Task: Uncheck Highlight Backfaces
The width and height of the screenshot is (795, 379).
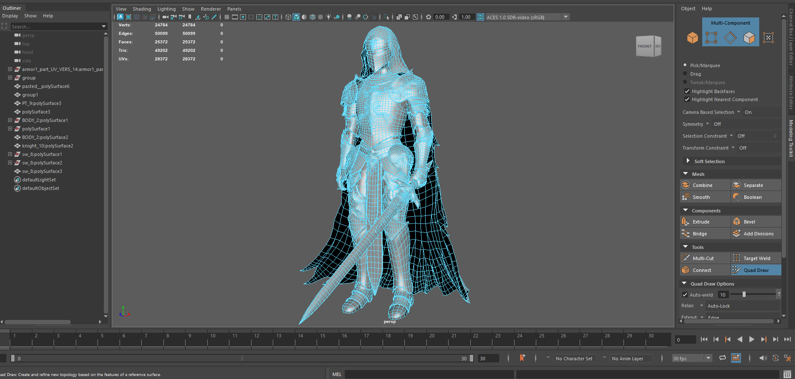Action: click(x=687, y=91)
